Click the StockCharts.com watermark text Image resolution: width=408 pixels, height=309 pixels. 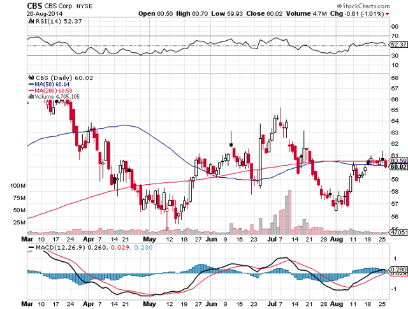363,6
